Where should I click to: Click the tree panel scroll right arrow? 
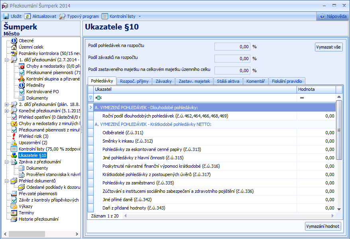point(77,234)
